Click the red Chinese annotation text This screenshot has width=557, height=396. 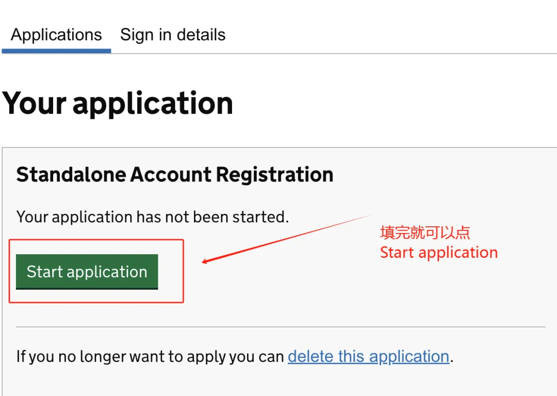click(425, 233)
